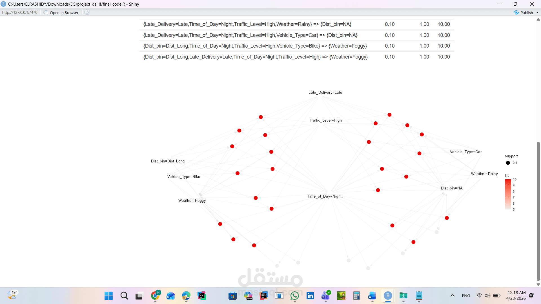
Task: Open Microsoft Edge from taskbar
Action: point(186,296)
